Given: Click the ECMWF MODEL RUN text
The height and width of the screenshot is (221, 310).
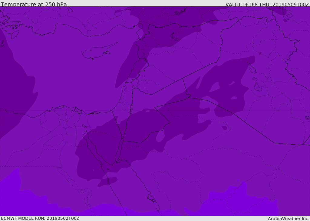Looking at the screenshot, I should (40, 218).
